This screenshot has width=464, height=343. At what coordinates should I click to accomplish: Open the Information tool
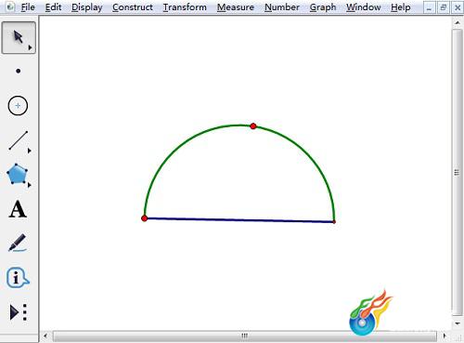(18, 277)
